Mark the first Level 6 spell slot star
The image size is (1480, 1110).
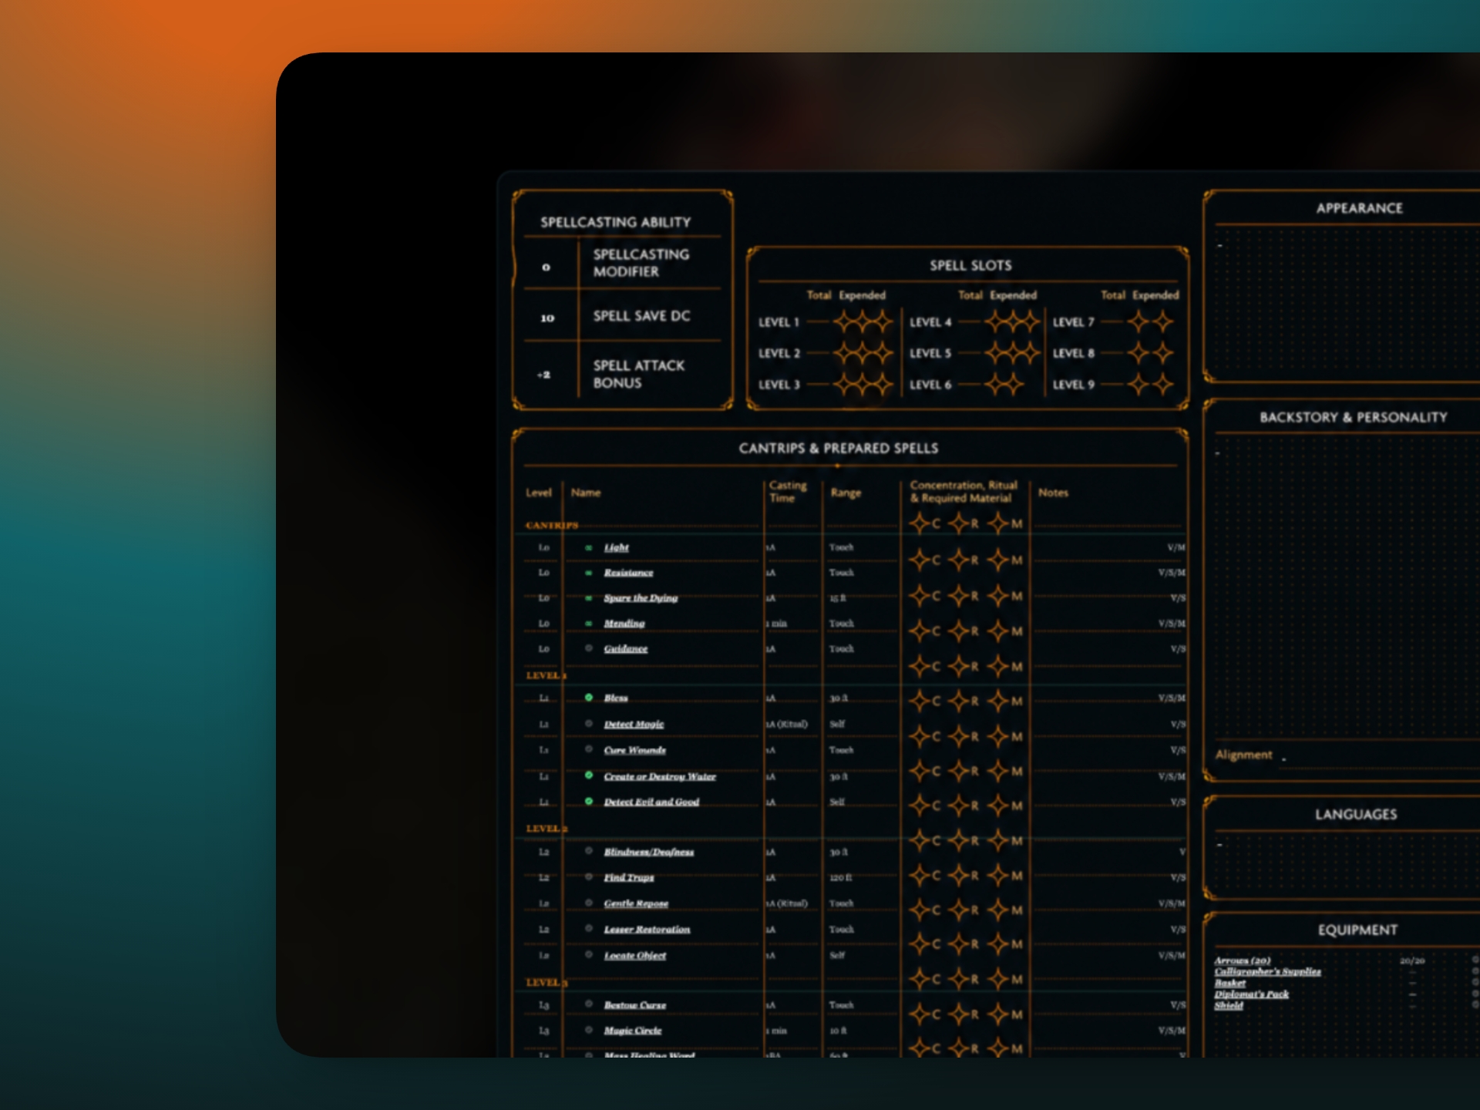point(996,385)
